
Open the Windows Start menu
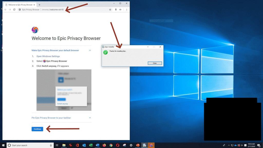tap(3, 145)
